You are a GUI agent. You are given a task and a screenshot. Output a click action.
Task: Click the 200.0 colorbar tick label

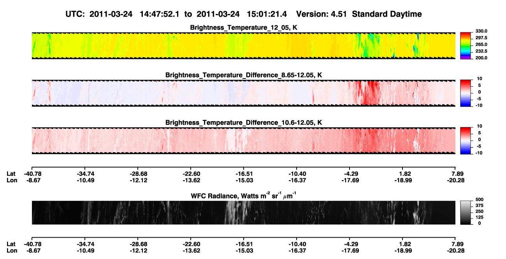pos(481,58)
